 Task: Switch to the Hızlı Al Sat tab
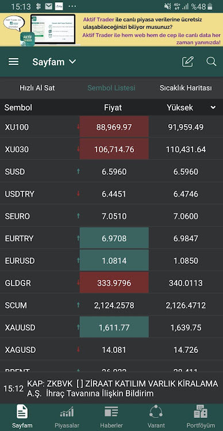37,88
